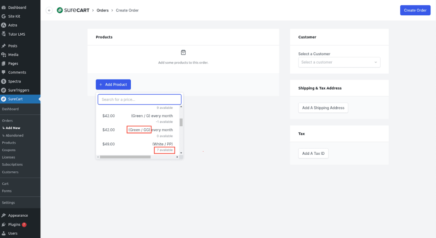Click the Comments icon in admin menu

[4, 72]
